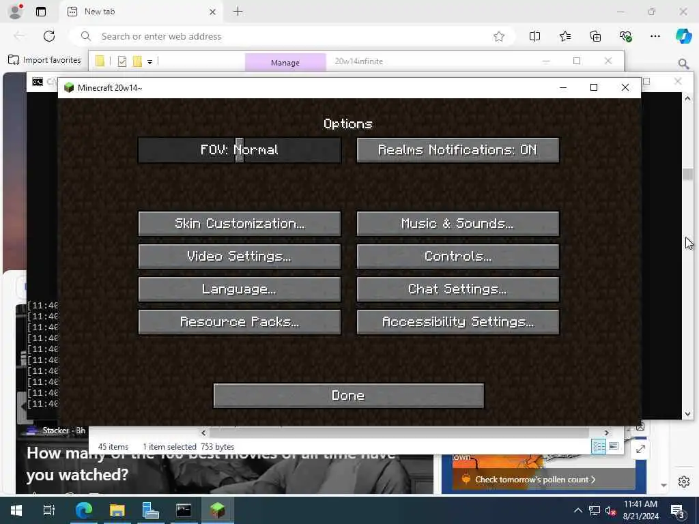Select Minecraft icon on taskbar

point(218,510)
